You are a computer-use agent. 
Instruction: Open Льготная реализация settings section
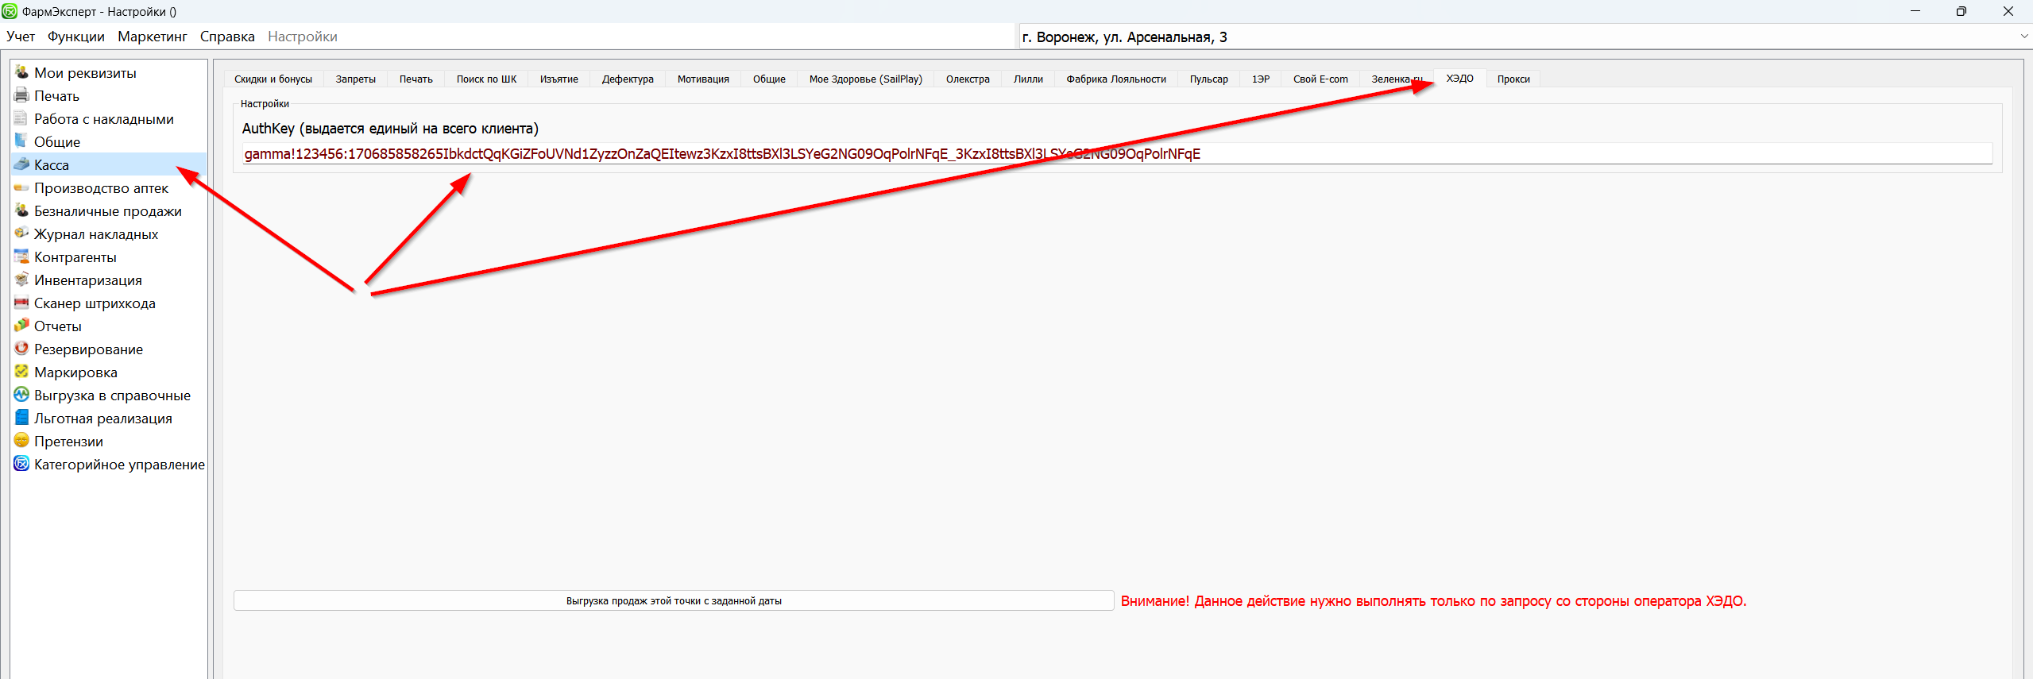tap(102, 419)
